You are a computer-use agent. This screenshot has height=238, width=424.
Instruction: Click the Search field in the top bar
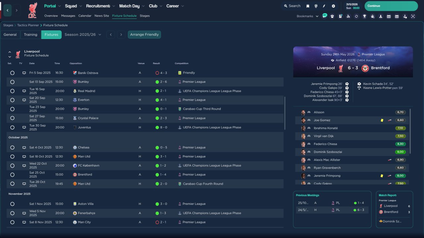[x=292, y=6]
